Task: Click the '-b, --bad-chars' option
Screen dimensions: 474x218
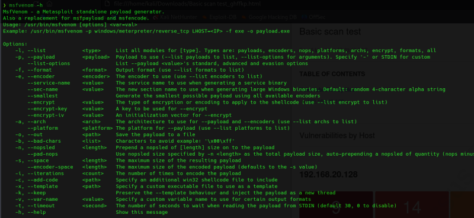Action: (38, 141)
